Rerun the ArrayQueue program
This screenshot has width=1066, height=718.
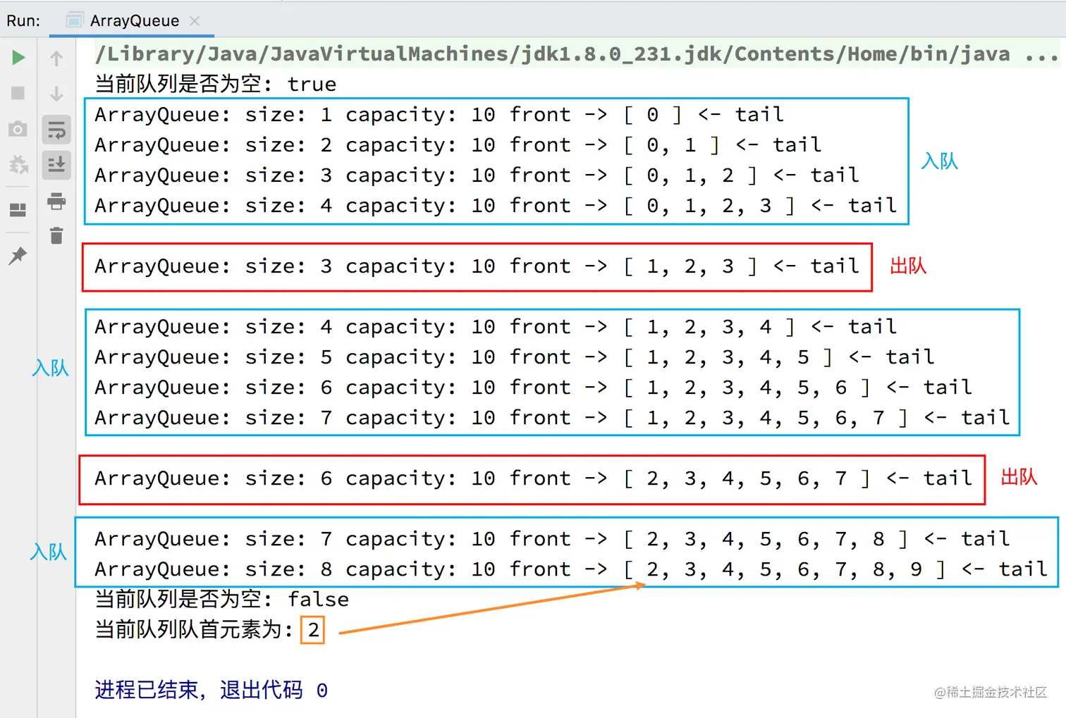click(x=18, y=57)
